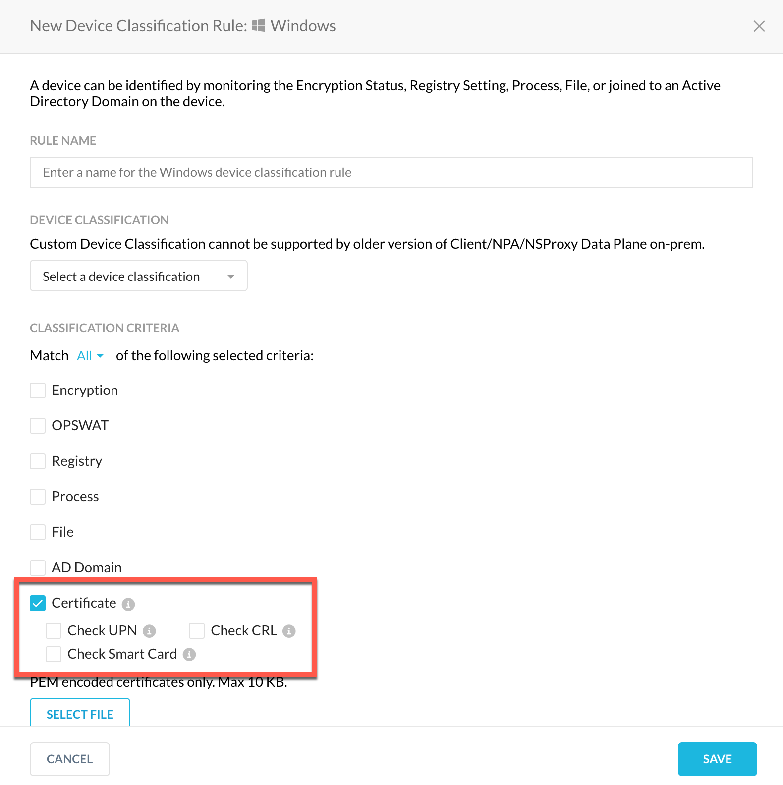Toggle the Check Smart Card checkbox

(54, 654)
